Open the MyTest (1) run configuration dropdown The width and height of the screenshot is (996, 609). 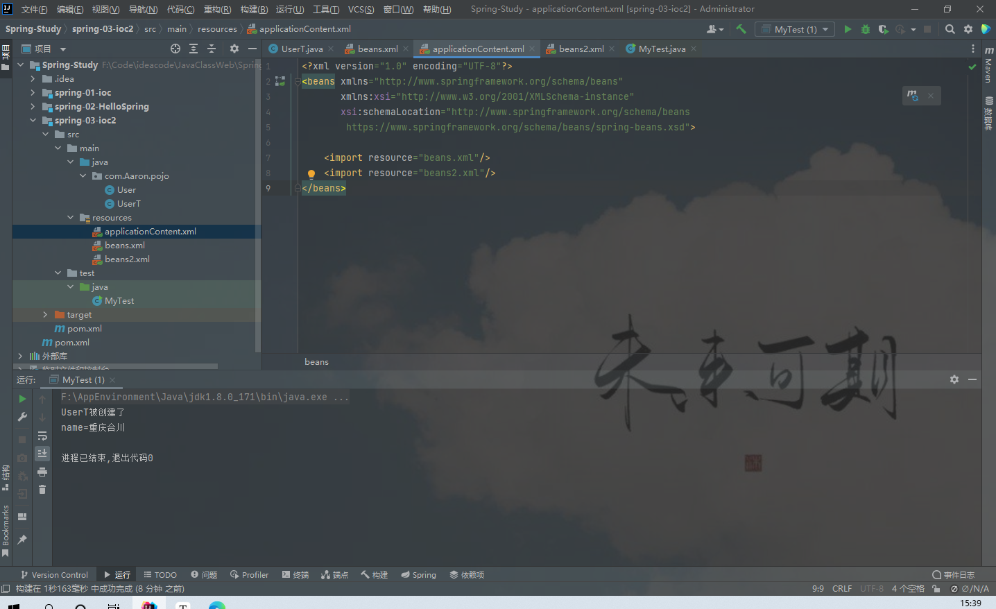(795, 29)
